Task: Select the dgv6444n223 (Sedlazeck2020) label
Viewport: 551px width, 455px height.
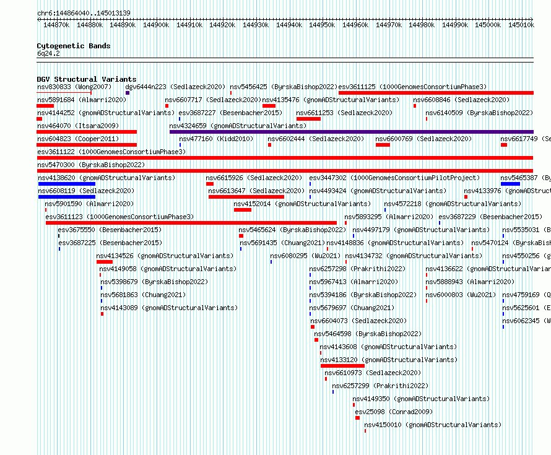Action: pyautogui.click(x=175, y=87)
